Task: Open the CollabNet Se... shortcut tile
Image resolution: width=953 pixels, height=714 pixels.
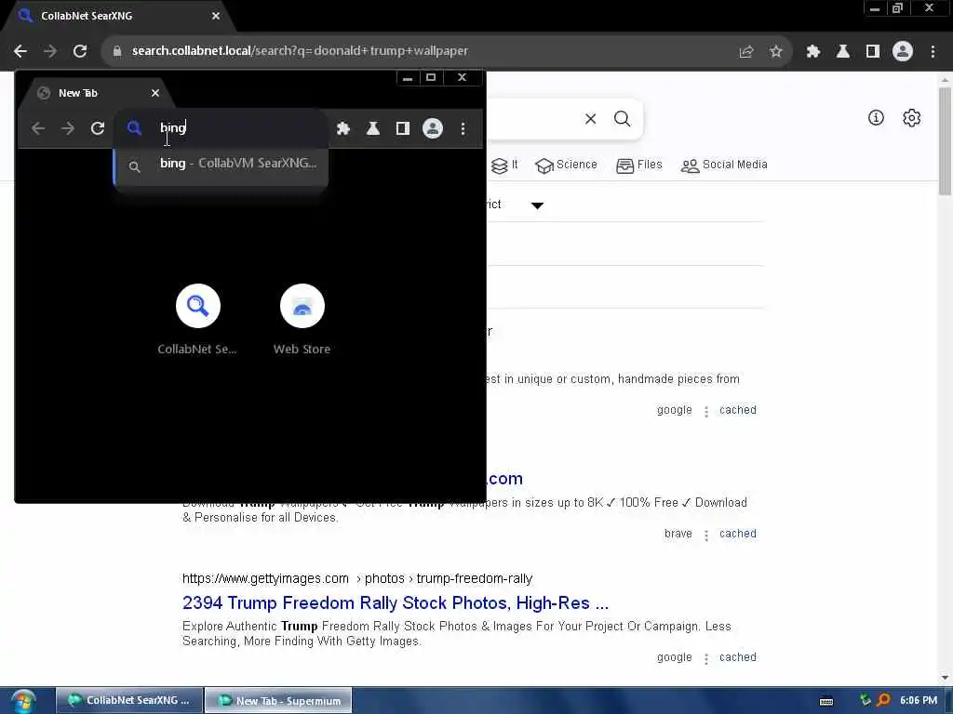Action: pos(197,320)
